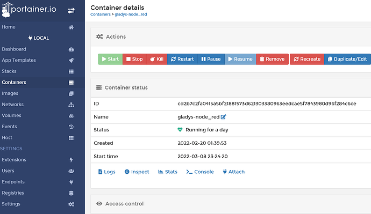Toggle the sidebar collapse arrows icon
The image size is (371, 214).
[x=71, y=11]
